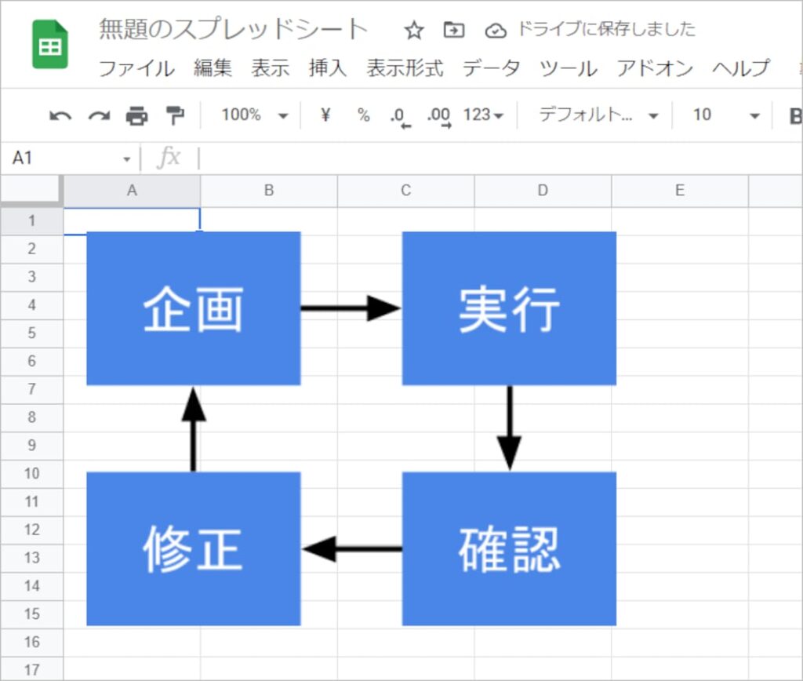This screenshot has width=803, height=681.
Task: Click the A1 name box field
Action: [71, 158]
